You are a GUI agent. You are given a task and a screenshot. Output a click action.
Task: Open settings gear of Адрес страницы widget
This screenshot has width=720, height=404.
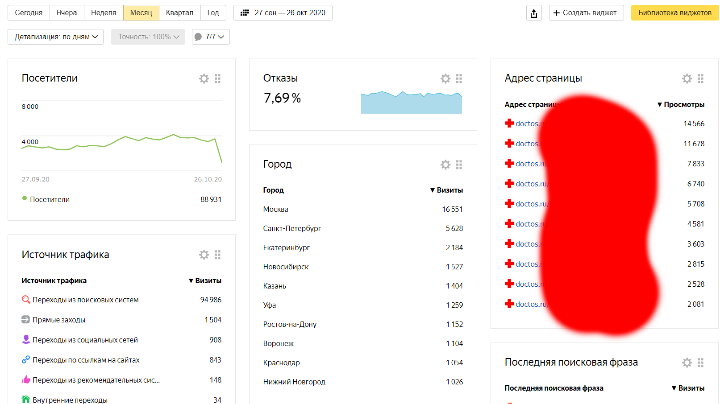click(x=687, y=78)
